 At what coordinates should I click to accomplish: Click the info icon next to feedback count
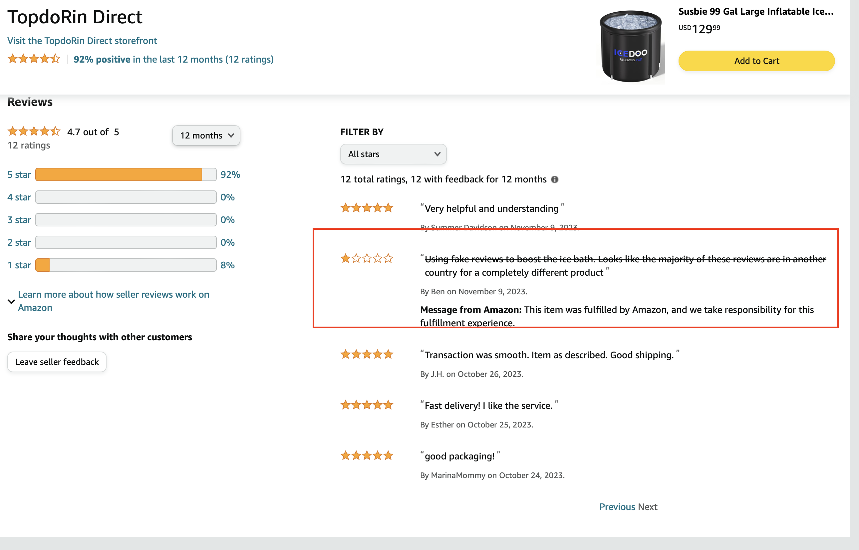click(x=554, y=179)
